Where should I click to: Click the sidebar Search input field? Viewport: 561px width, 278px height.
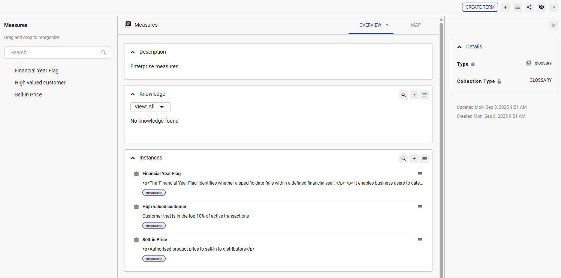(x=54, y=53)
